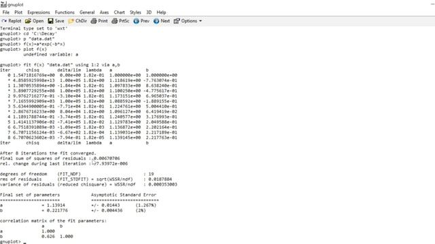Image resolution: width=435 pixels, height=244 pixels.
Task: Click the "cd 'C:\Decay'" command line
Action: (41, 33)
